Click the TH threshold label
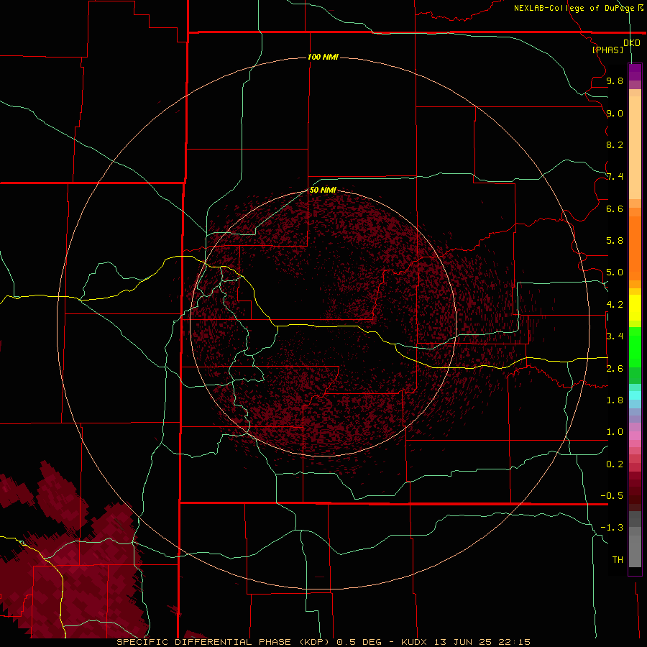The image size is (647, 647). click(x=618, y=560)
